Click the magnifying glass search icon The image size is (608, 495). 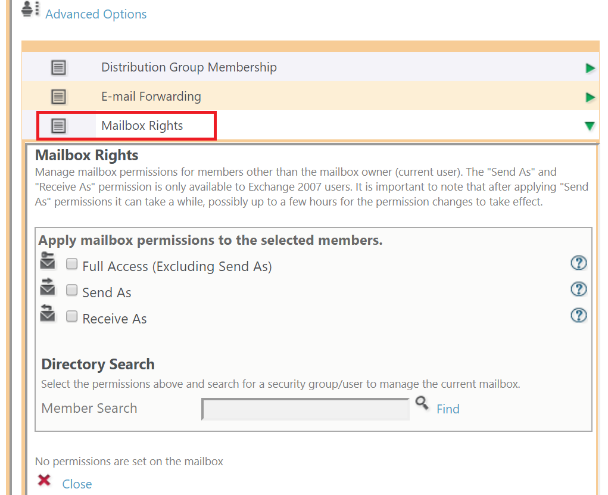(422, 403)
